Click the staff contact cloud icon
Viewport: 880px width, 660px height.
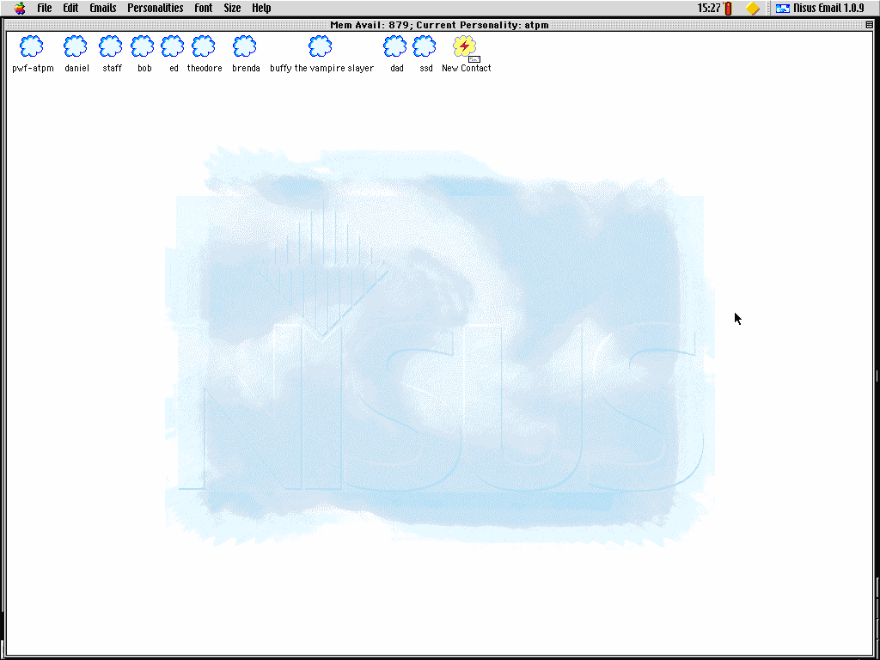(111, 46)
